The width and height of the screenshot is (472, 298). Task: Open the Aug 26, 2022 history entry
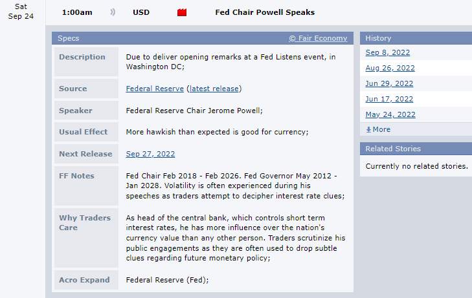pyautogui.click(x=390, y=68)
